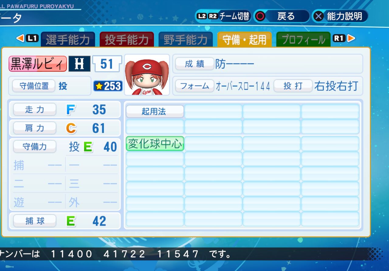Viewport: 389px width, 271px height.
Task: Click the オーバースロー144 form value
Action: point(243,86)
